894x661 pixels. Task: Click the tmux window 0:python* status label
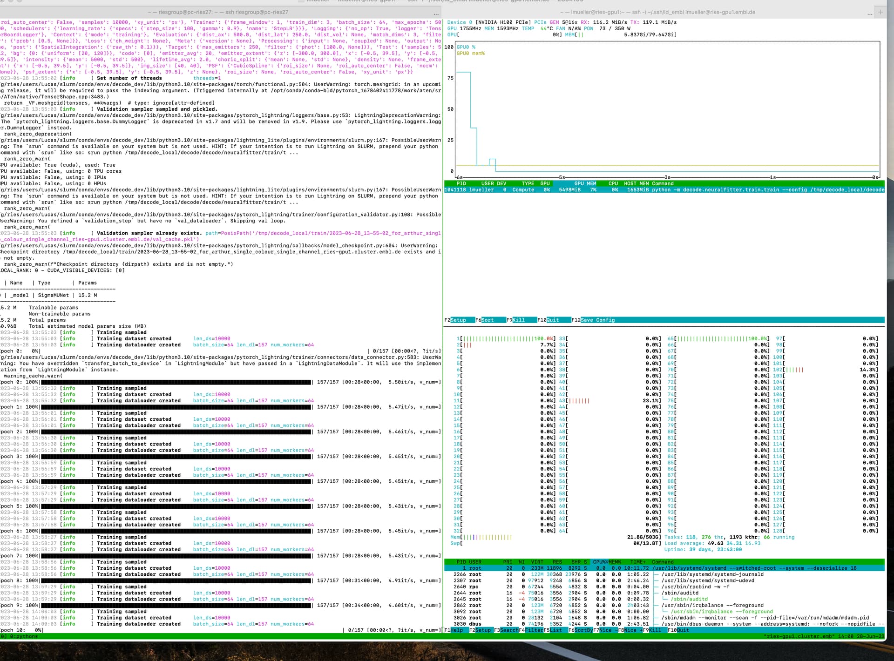(x=23, y=636)
